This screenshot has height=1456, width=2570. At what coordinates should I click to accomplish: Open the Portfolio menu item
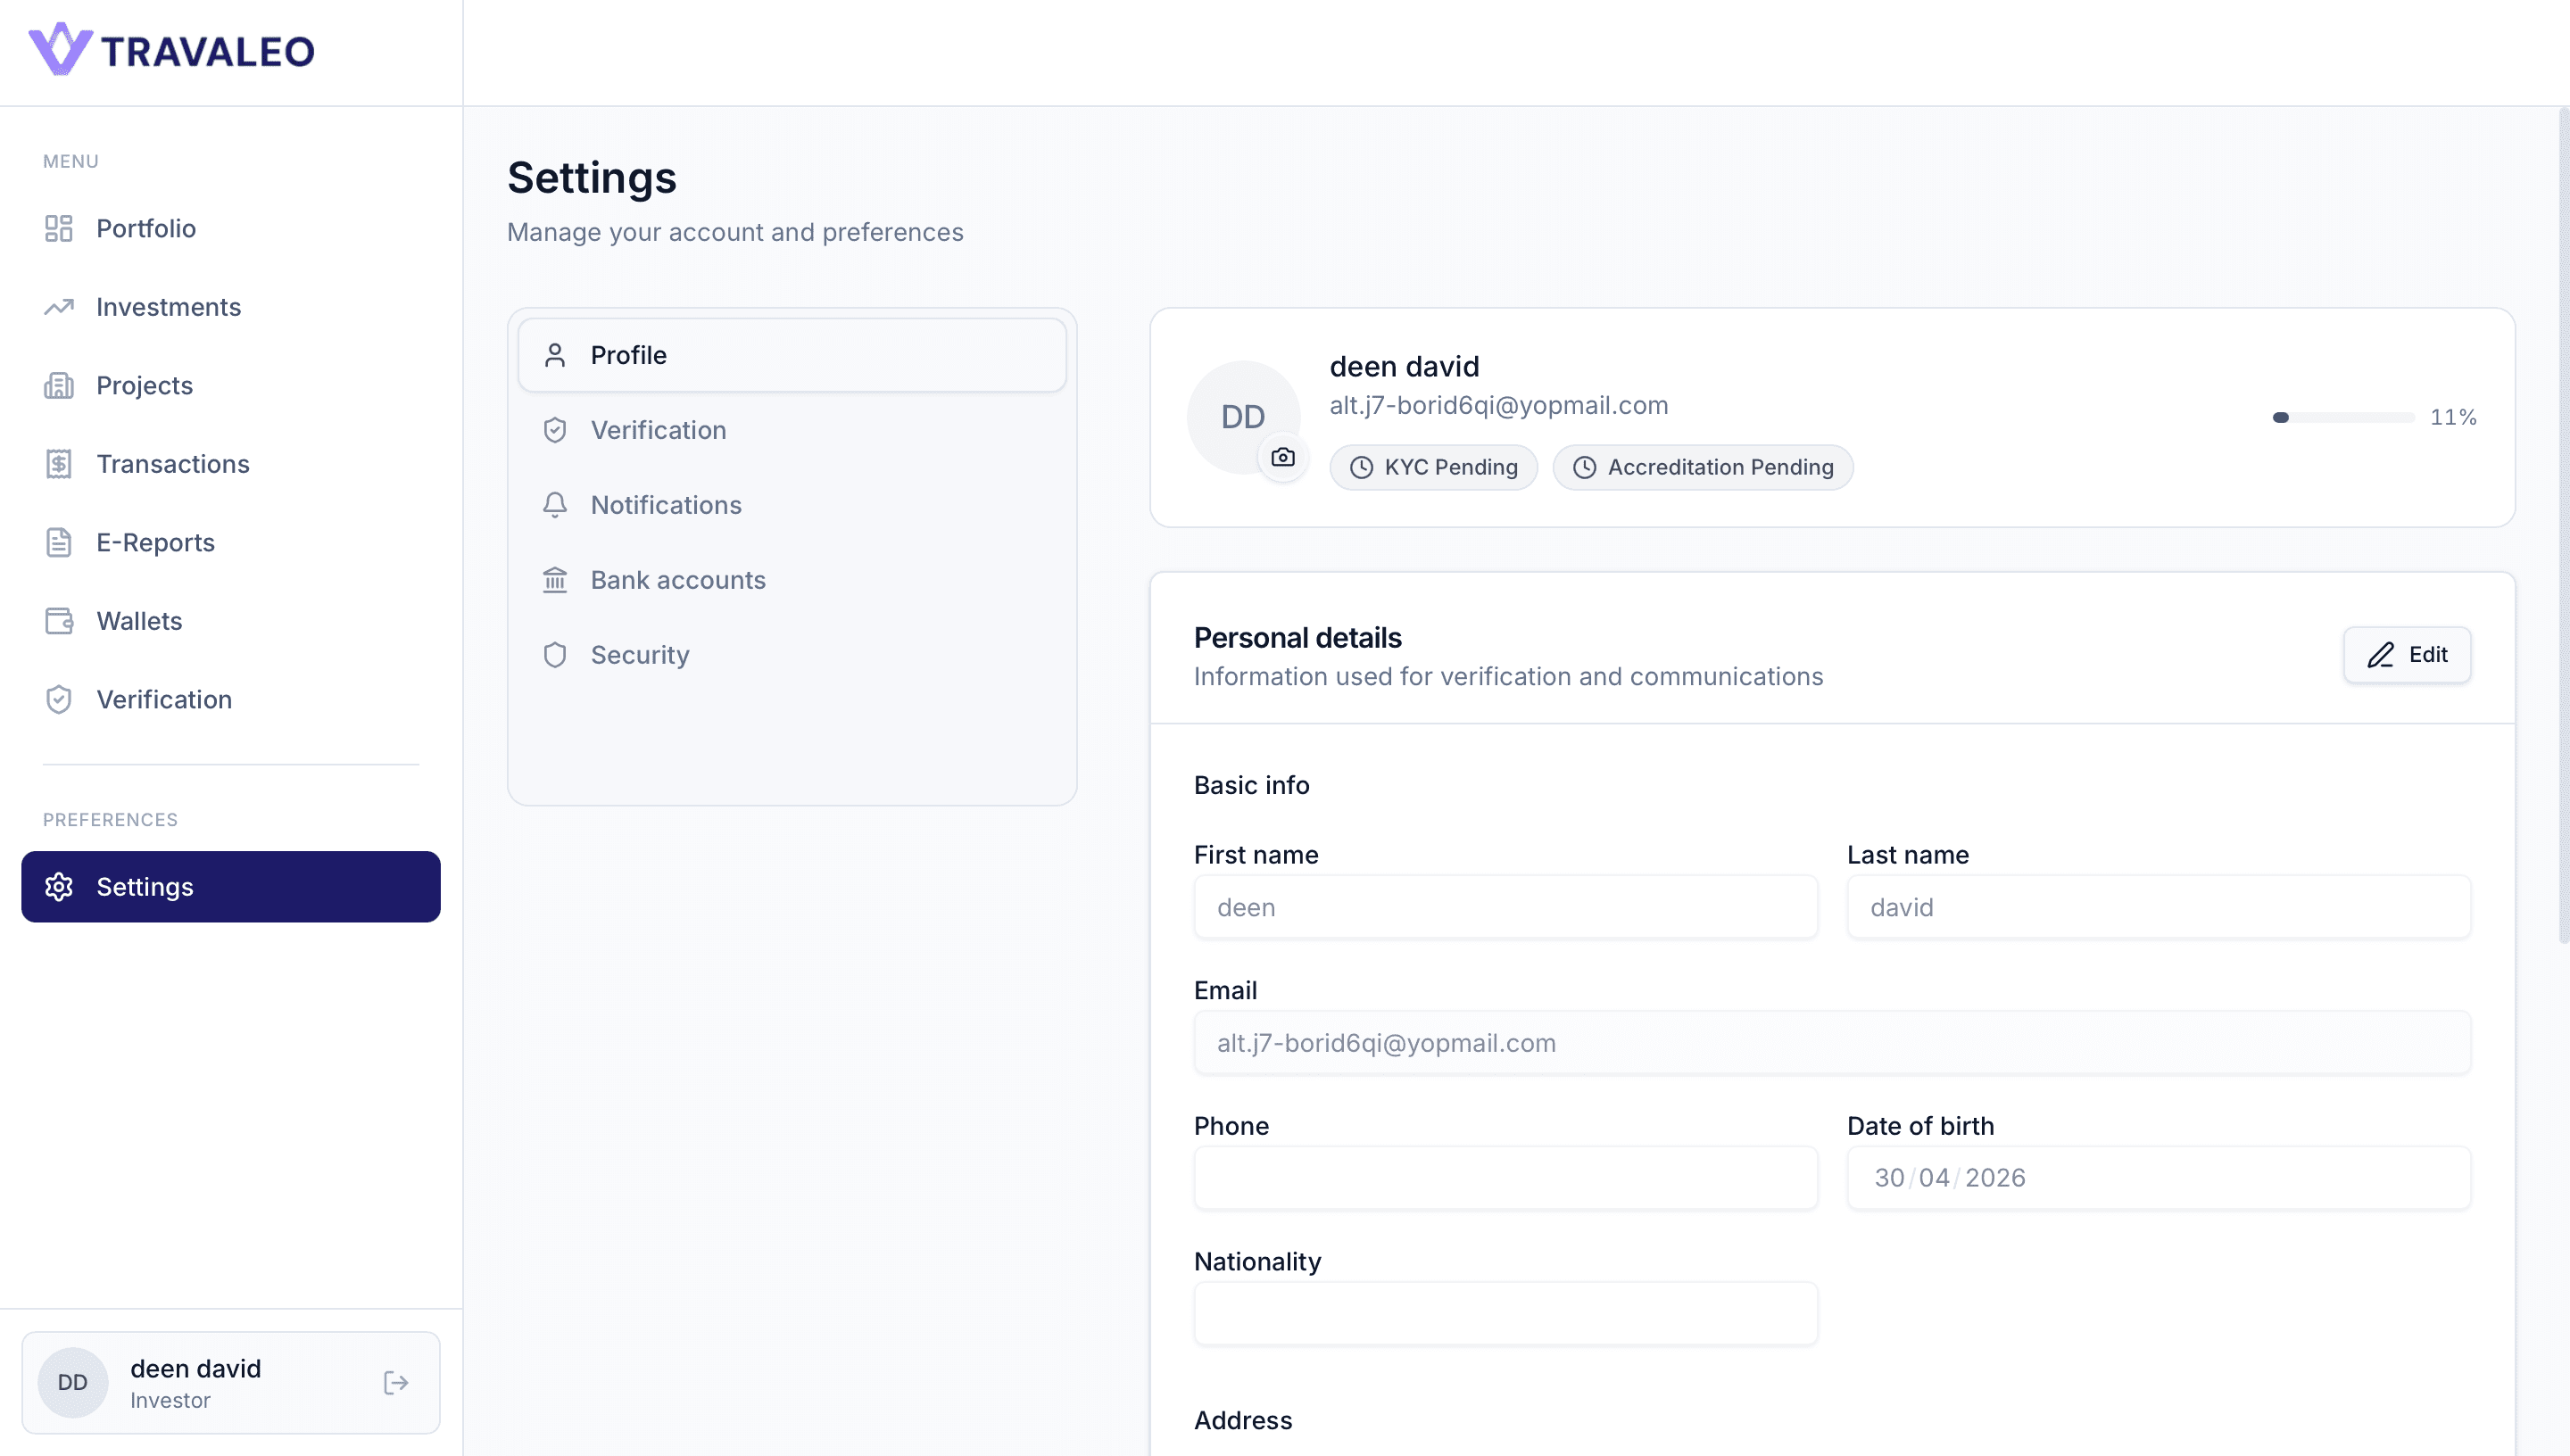231,228
